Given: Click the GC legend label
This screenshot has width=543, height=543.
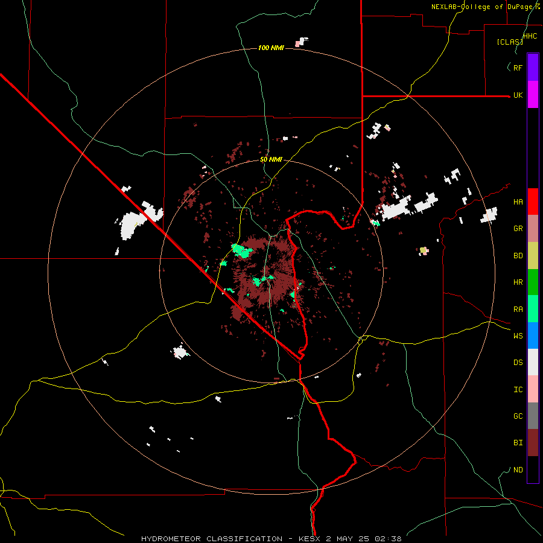Looking at the screenshot, I should pyautogui.click(x=518, y=416).
